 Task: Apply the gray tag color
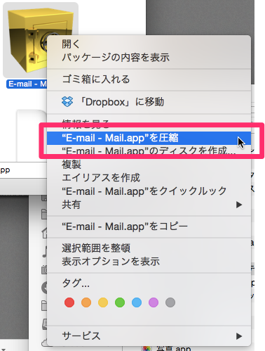click(x=170, y=302)
